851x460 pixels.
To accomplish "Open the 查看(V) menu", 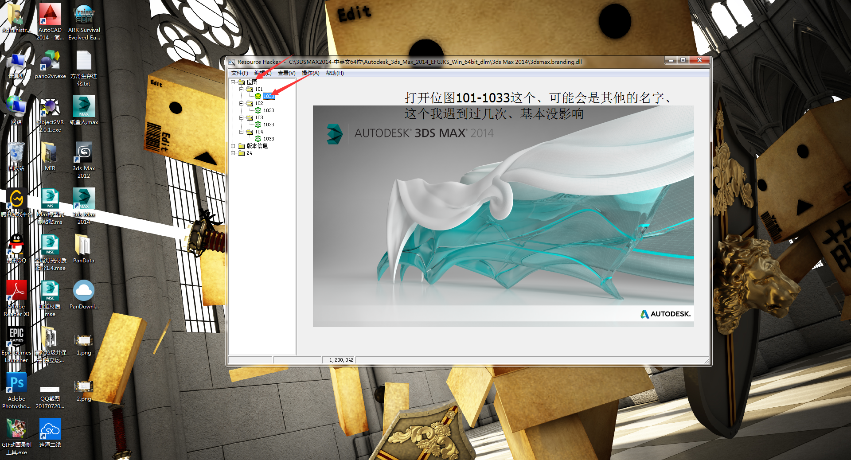I will 286,73.
